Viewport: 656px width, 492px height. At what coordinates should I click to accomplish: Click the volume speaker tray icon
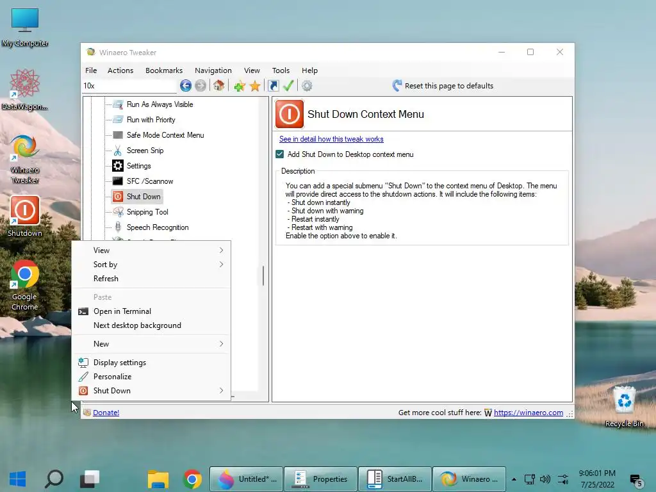[545, 479]
